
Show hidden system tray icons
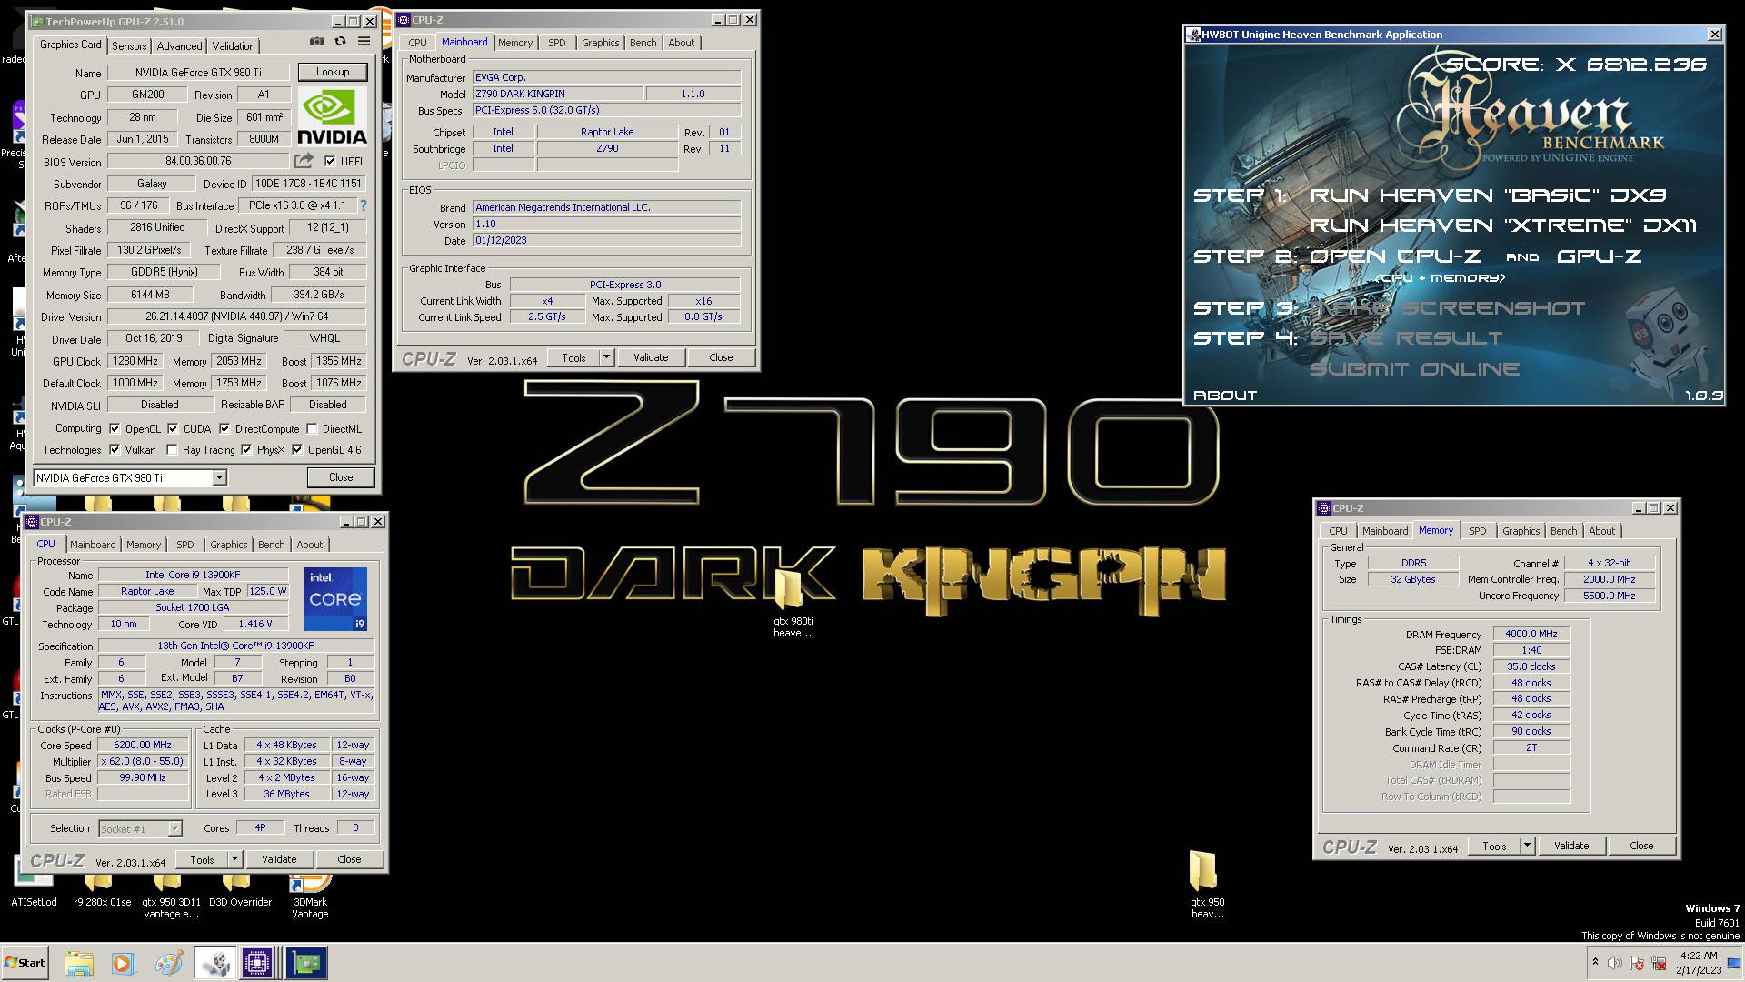(x=1595, y=962)
